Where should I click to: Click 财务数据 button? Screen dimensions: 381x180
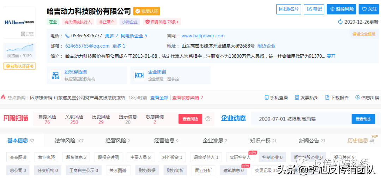(x=147, y=170)
